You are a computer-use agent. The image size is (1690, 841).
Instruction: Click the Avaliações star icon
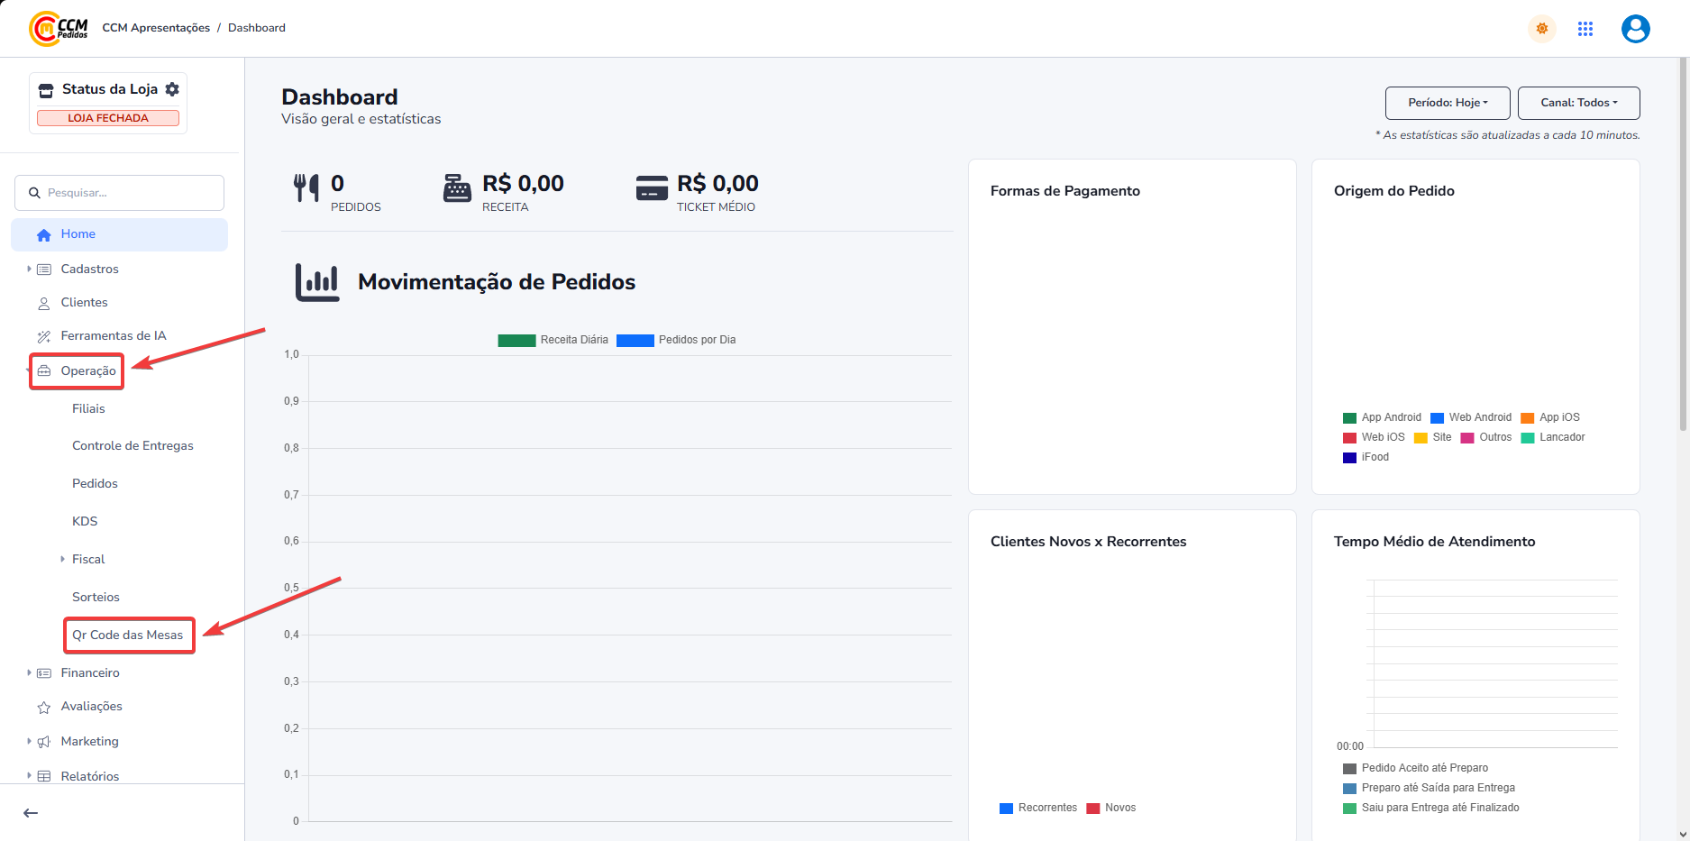tap(43, 708)
